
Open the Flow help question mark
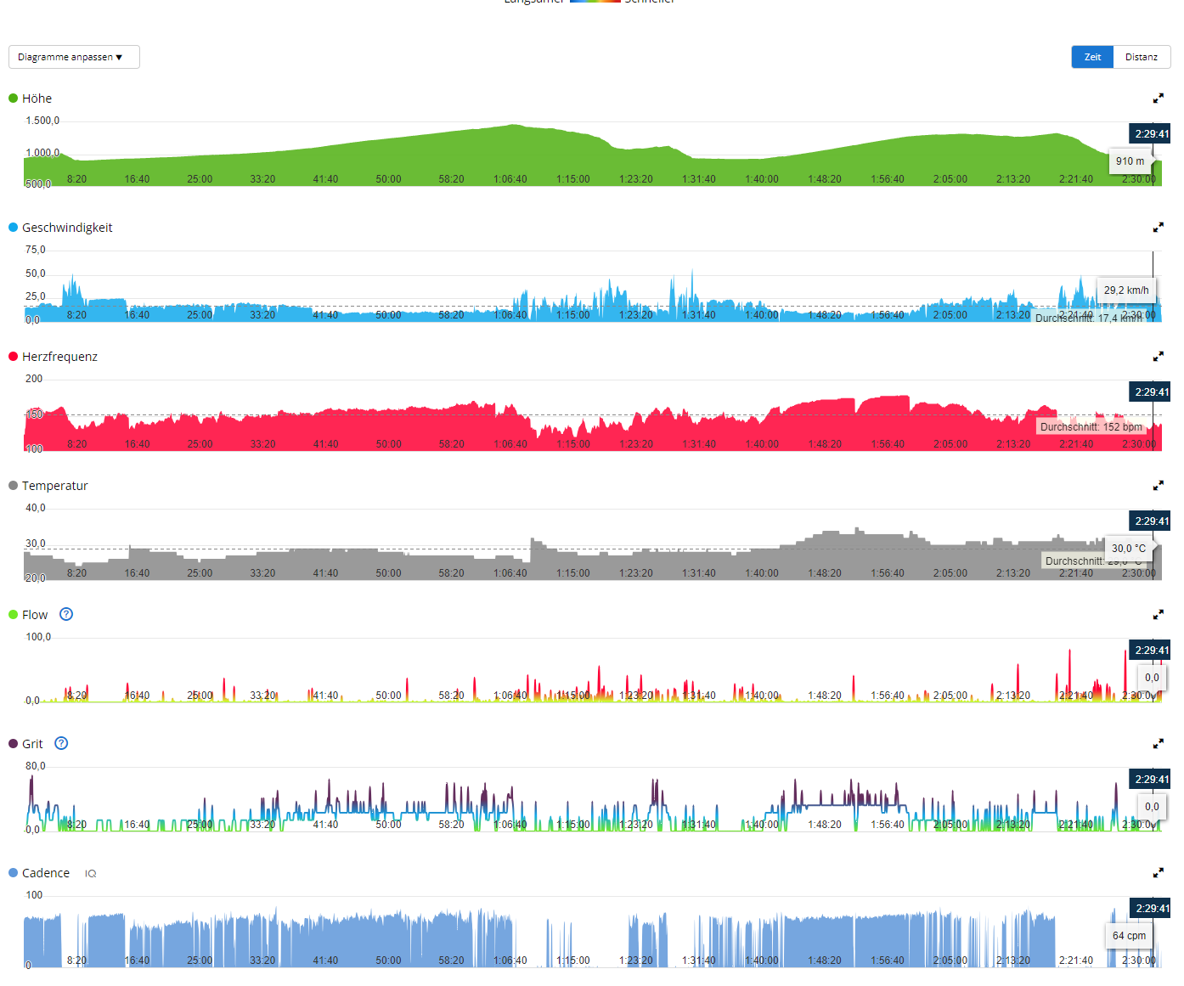tap(66, 614)
